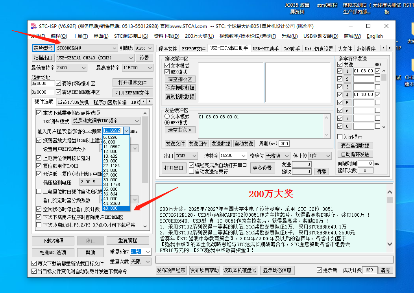The width and height of the screenshot is (414, 293).
Task: Open the 编程(O) menu
Action: (x=59, y=36)
